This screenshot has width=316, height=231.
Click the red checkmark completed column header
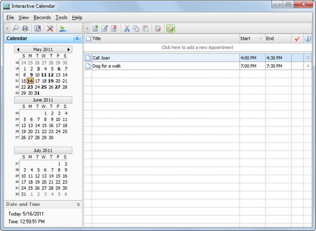point(297,38)
